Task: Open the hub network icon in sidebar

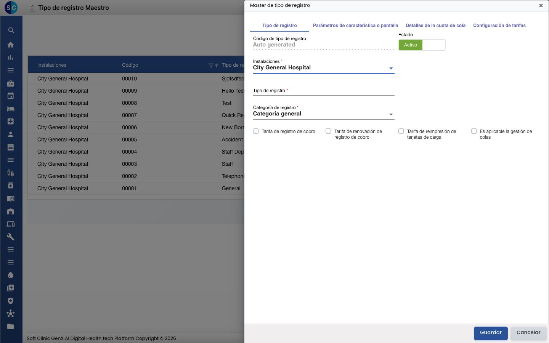Action: (x=11, y=314)
